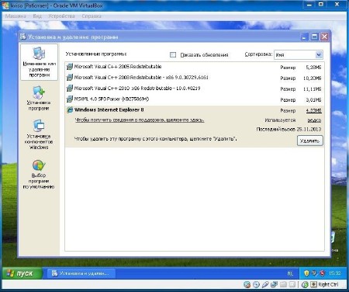Click the host key keyboard capture icon
The image size is (349, 292).
[313, 284]
